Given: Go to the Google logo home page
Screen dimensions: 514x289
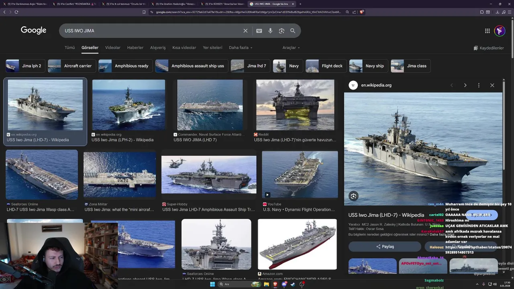Looking at the screenshot, I should tap(34, 31).
